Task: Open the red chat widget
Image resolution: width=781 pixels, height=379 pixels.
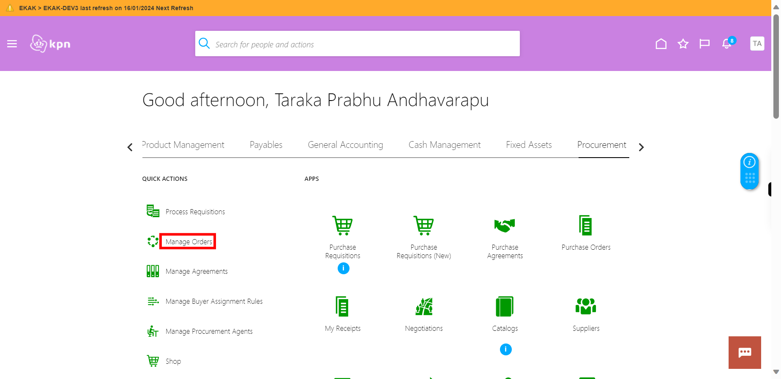Action: click(745, 352)
